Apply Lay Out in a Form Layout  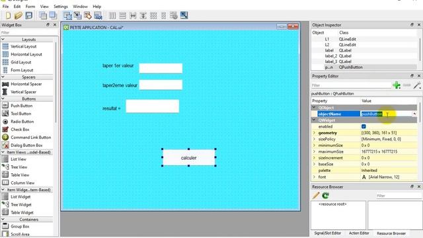click(163, 15)
